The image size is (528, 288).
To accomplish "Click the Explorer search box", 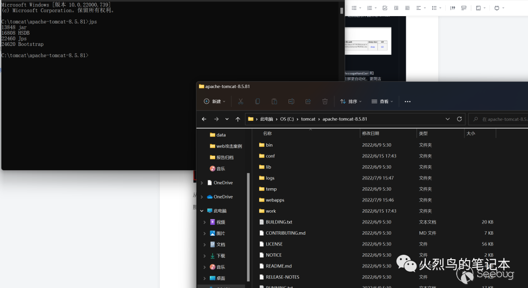I will click(x=498, y=119).
